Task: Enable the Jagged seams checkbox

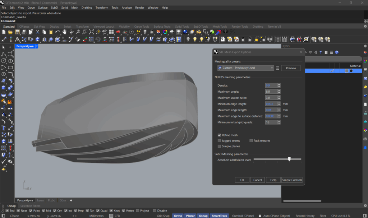Action: (x=219, y=141)
